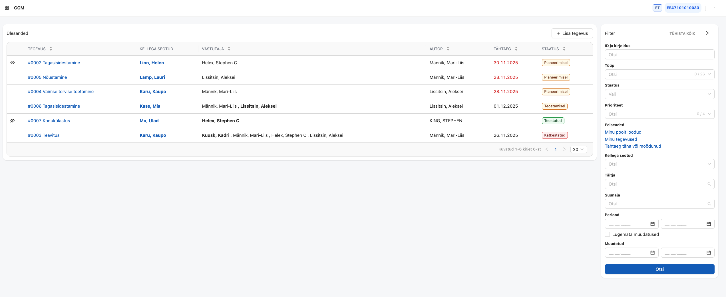Open the Minu tegevused quick filter link
Viewport: 726px width, 297px height.
621,139
